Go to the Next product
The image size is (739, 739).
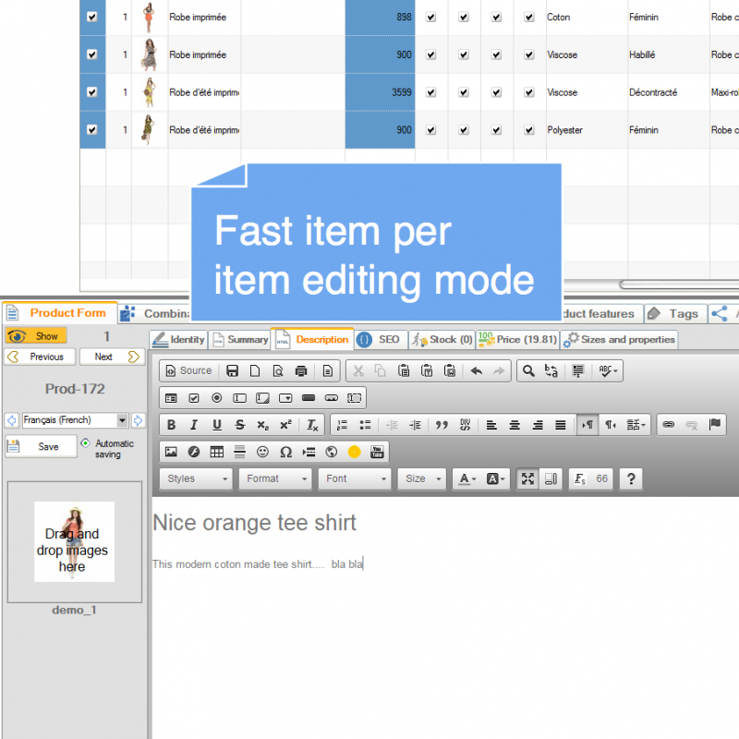110,357
